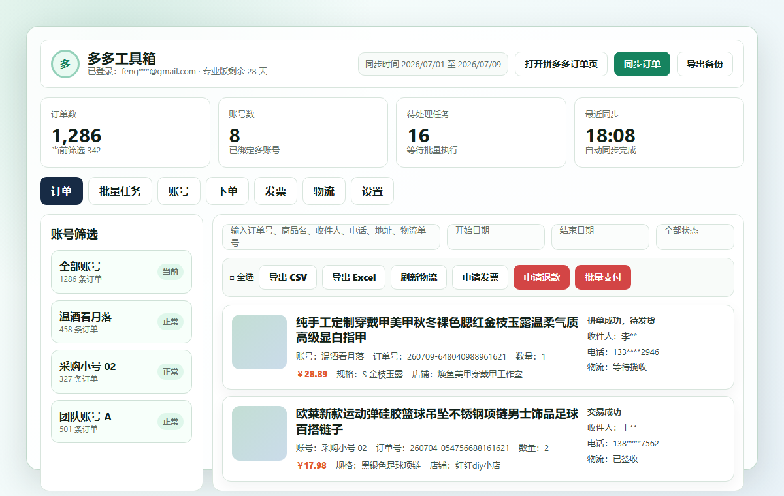Image resolution: width=784 pixels, height=496 pixels.
Task: Click status 交易成功
Action: tap(604, 412)
